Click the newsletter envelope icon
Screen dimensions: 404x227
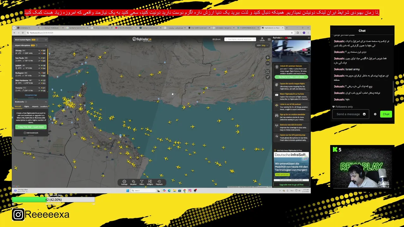pos(277,116)
